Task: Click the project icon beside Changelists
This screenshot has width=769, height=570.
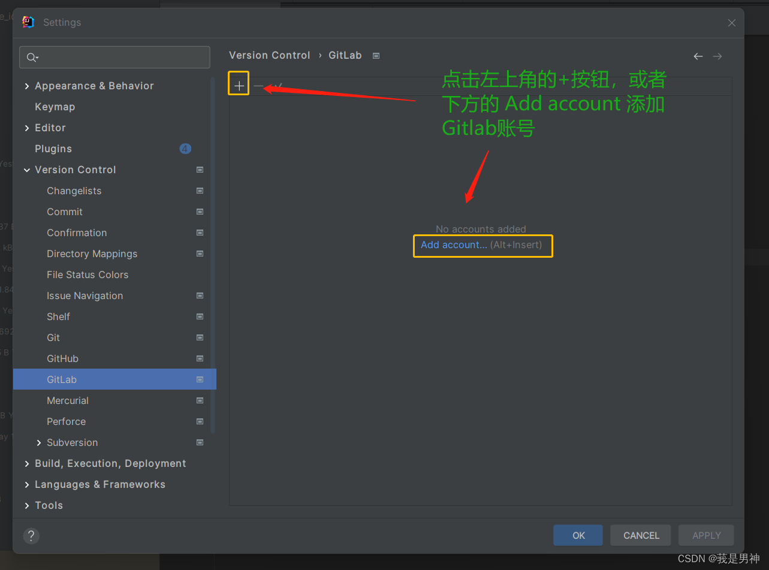Action: pos(200,191)
